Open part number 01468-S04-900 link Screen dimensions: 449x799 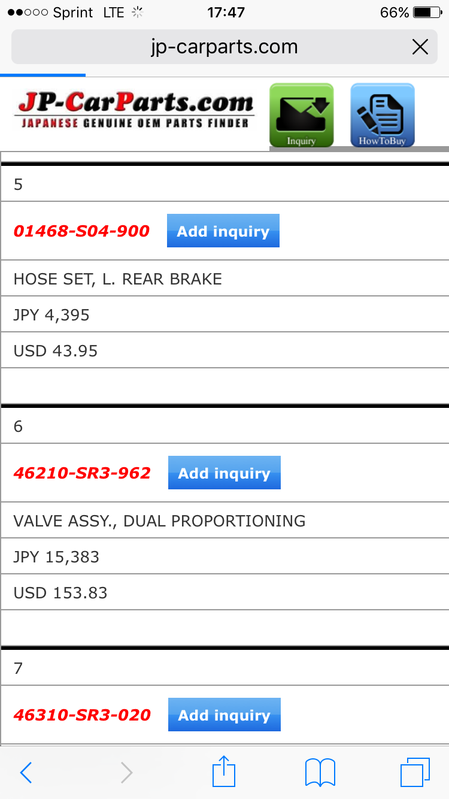[x=81, y=231]
